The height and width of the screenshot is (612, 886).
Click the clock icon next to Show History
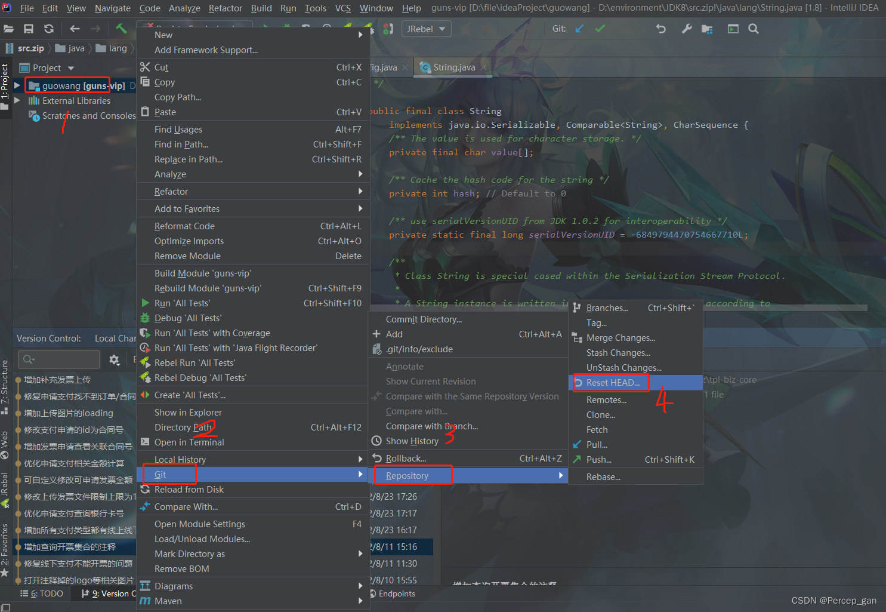pos(376,441)
